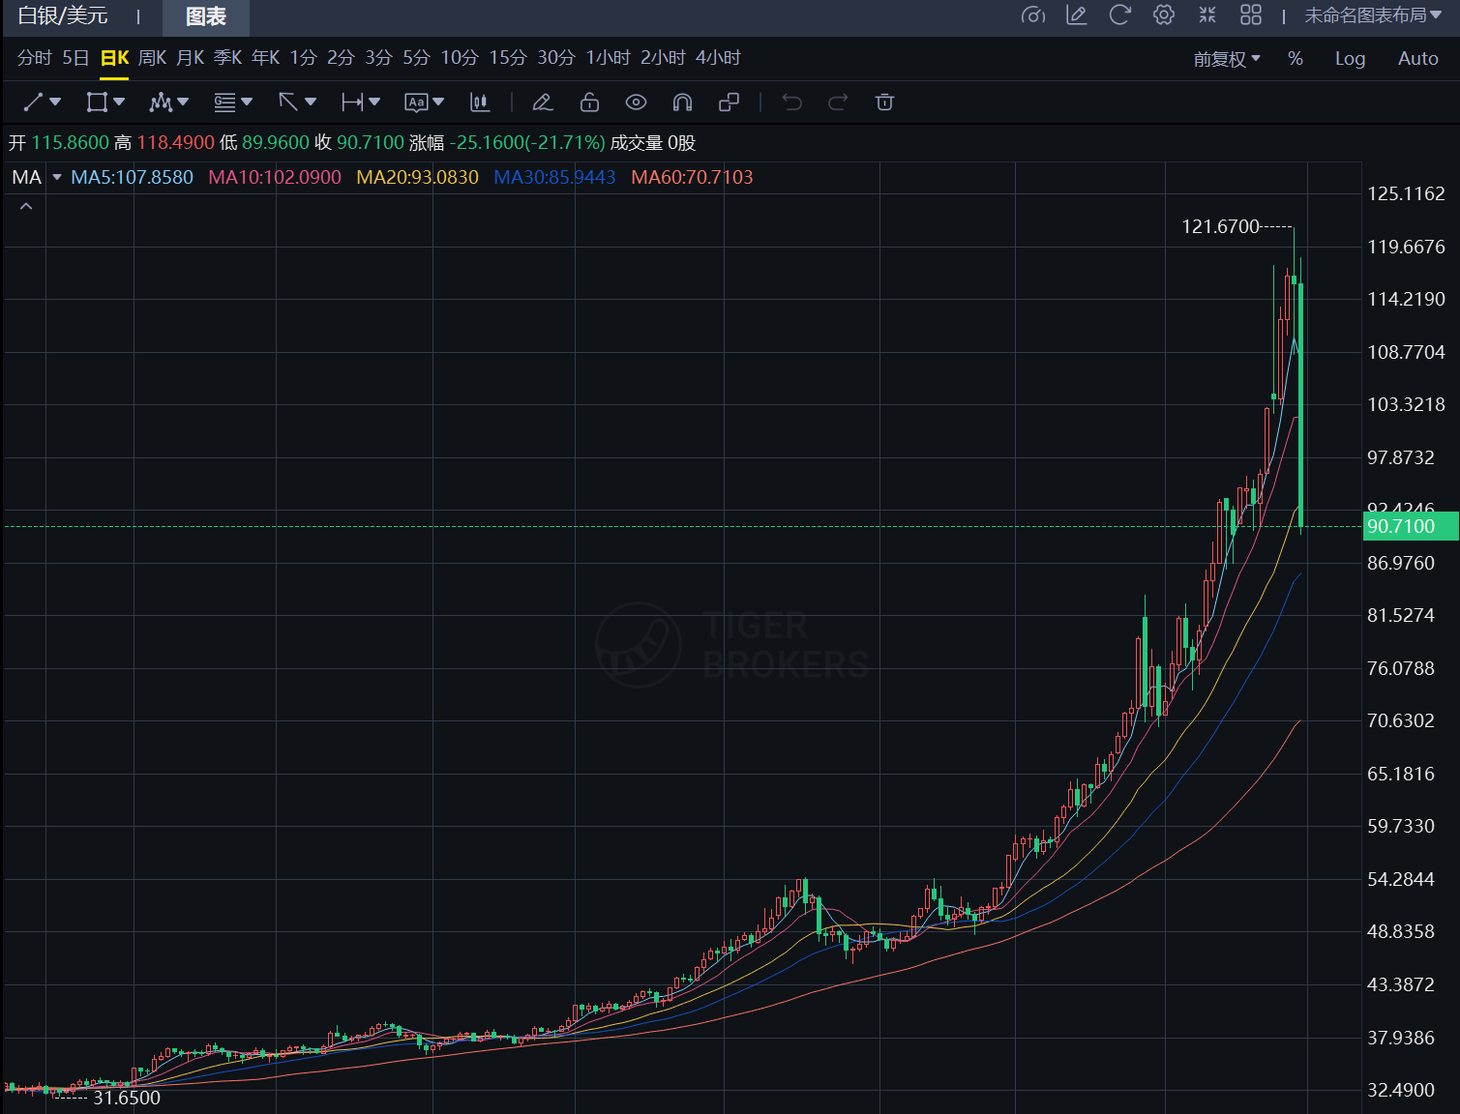Toggle drawing visibility with eye icon

click(636, 103)
